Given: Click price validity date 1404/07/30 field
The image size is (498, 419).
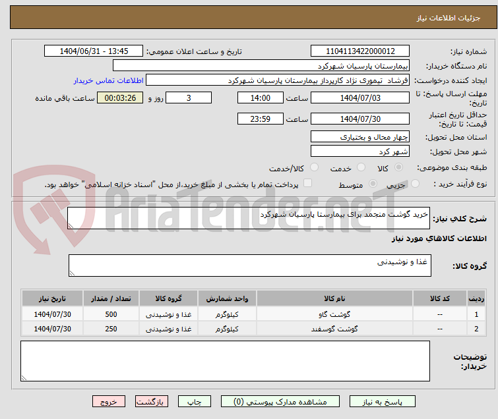Looking at the screenshot, I should (360, 119).
